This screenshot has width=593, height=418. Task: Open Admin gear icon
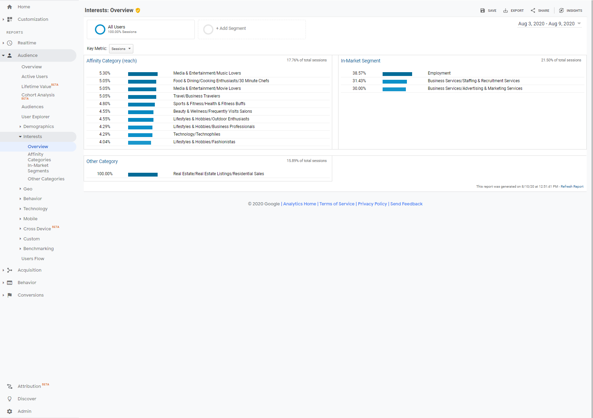(10, 411)
